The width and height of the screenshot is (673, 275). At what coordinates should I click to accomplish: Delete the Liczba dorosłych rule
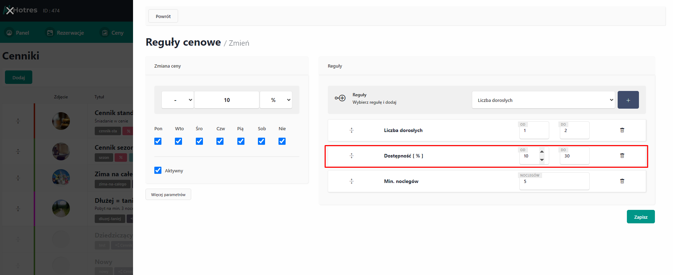click(x=622, y=130)
